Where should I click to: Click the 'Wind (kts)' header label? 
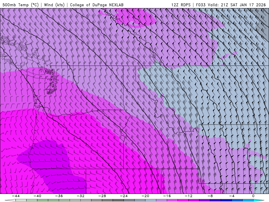pyautogui.click(x=54, y=5)
